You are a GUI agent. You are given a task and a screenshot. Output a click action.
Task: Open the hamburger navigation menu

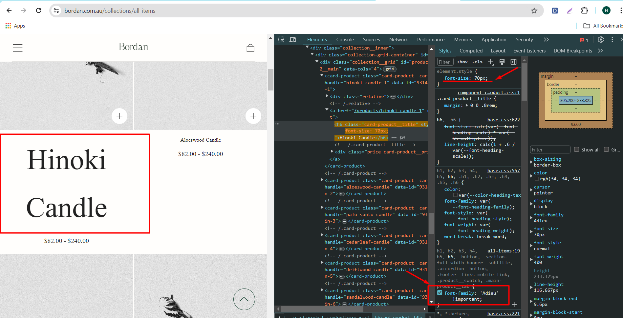pyautogui.click(x=18, y=48)
